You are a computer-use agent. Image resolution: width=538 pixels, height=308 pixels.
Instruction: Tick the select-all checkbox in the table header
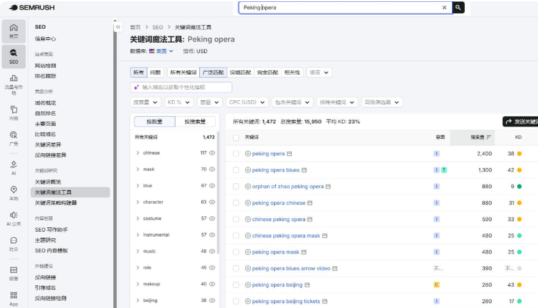click(x=236, y=137)
